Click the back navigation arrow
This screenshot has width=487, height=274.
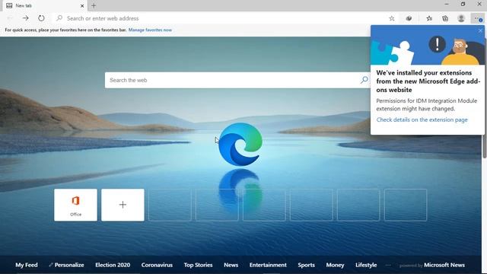point(10,18)
